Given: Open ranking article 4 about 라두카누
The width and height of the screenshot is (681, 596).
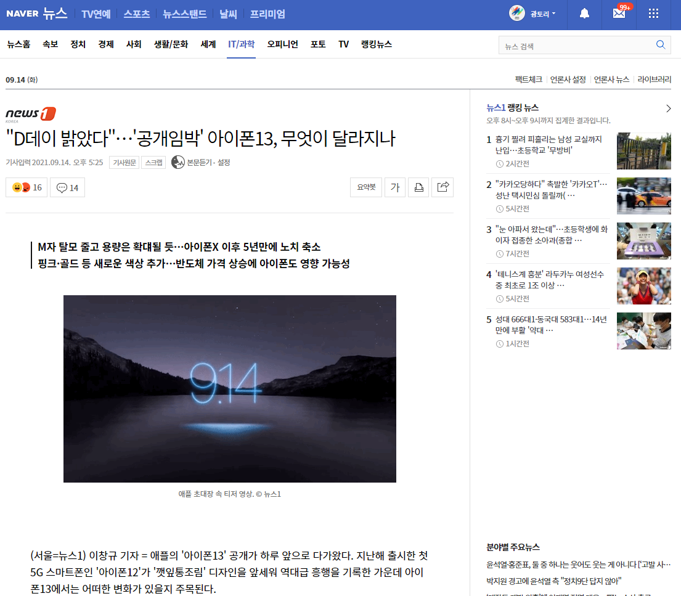Looking at the screenshot, I should pyautogui.click(x=549, y=280).
